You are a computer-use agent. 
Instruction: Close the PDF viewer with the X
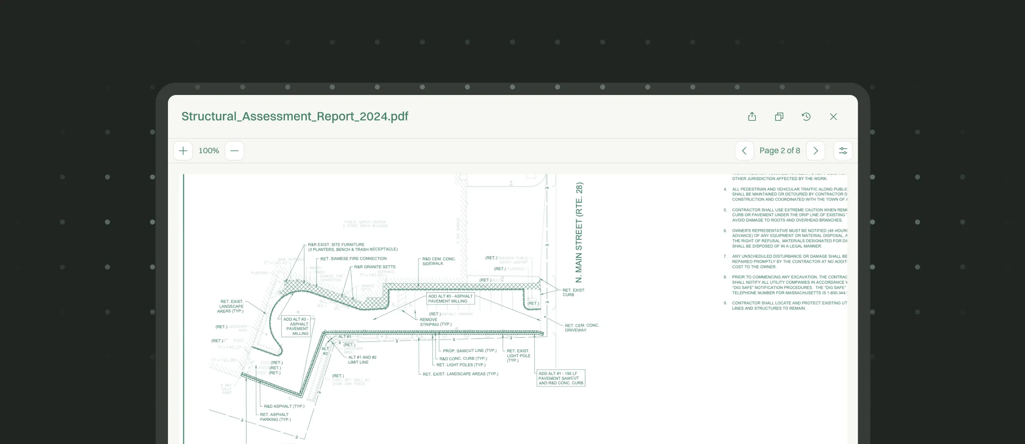coord(833,117)
